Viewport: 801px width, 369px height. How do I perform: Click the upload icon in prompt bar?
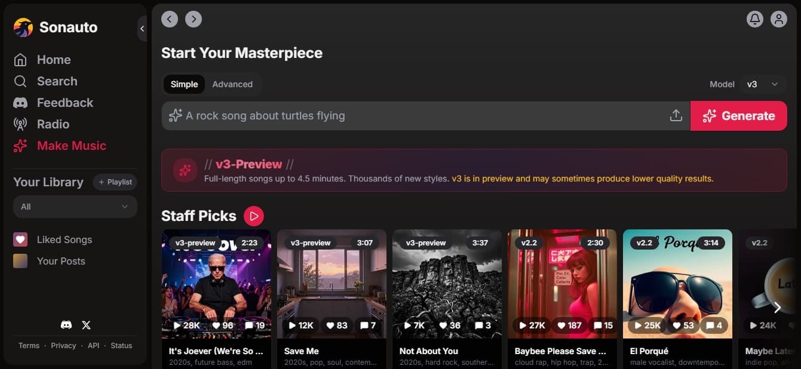676,115
